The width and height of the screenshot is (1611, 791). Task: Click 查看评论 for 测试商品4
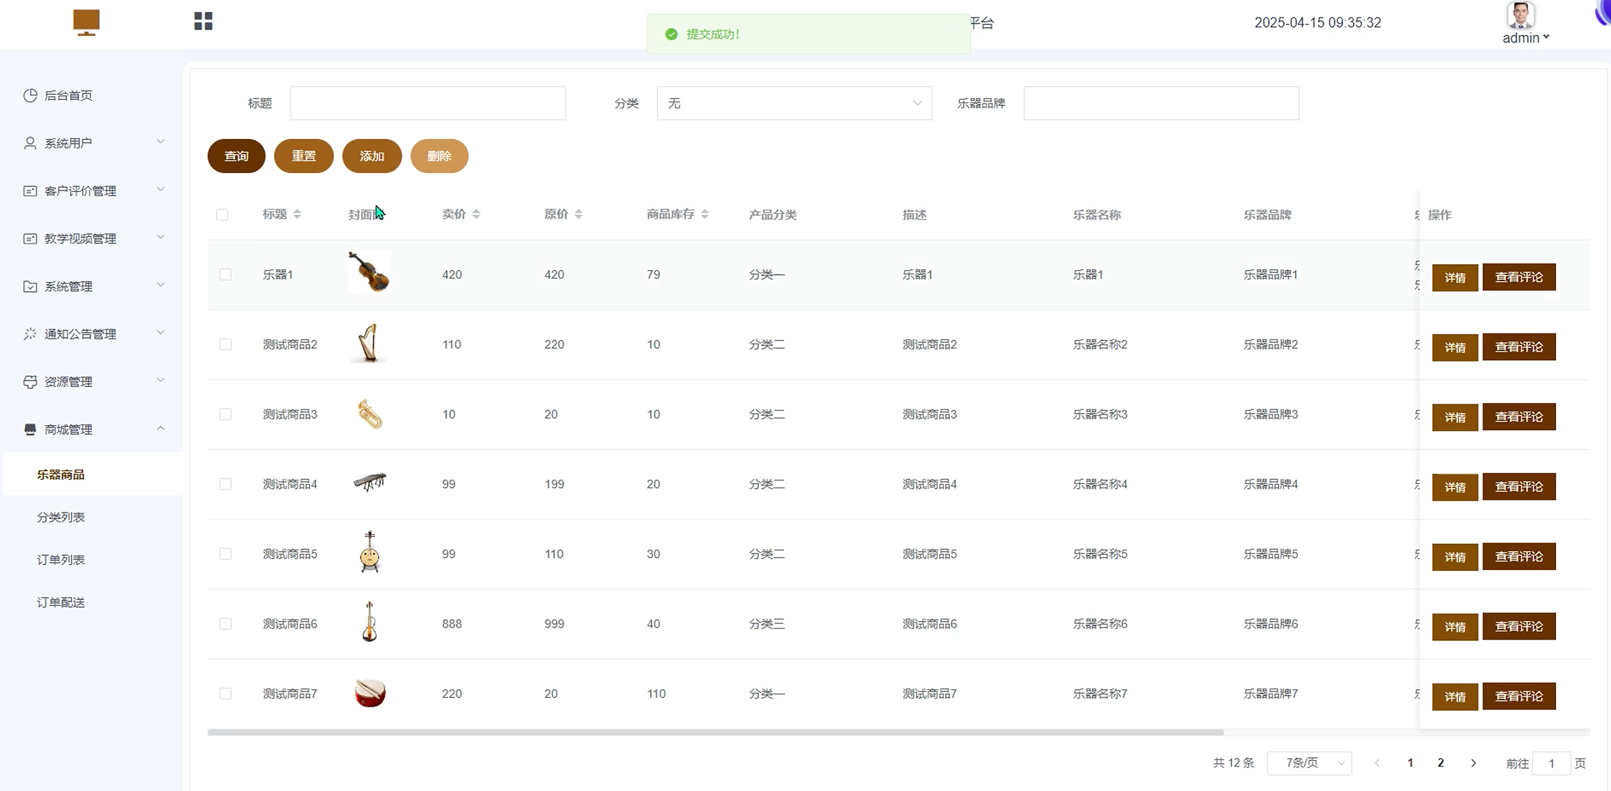pyautogui.click(x=1519, y=487)
